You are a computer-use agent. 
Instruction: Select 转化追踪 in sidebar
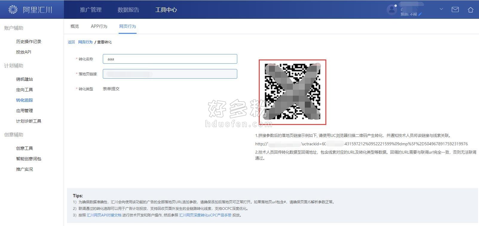click(25, 100)
